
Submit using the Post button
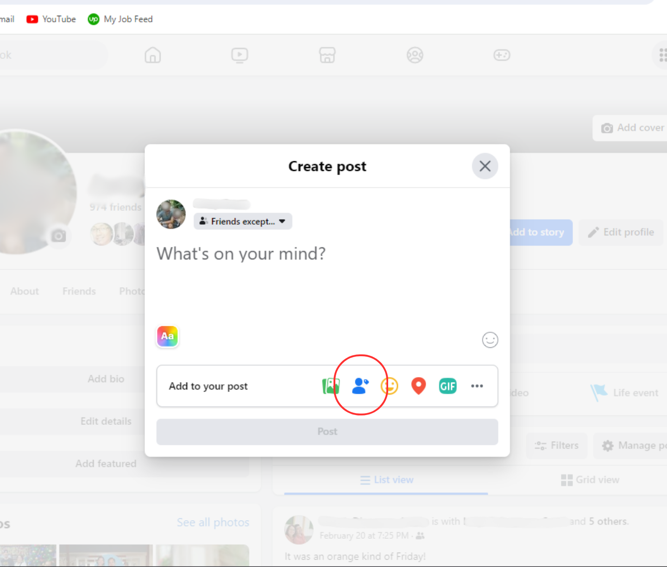click(x=327, y=432)
